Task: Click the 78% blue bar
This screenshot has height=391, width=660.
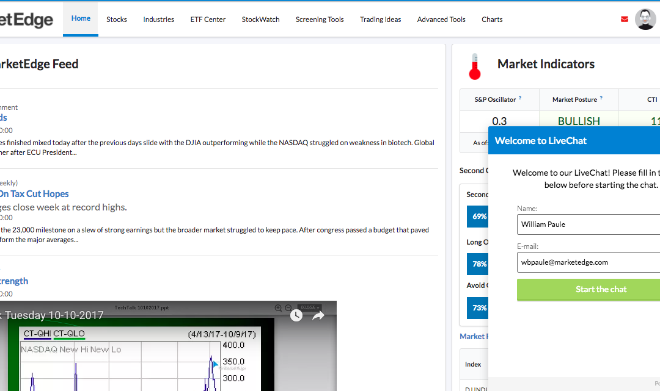Action: coord(478,264)
